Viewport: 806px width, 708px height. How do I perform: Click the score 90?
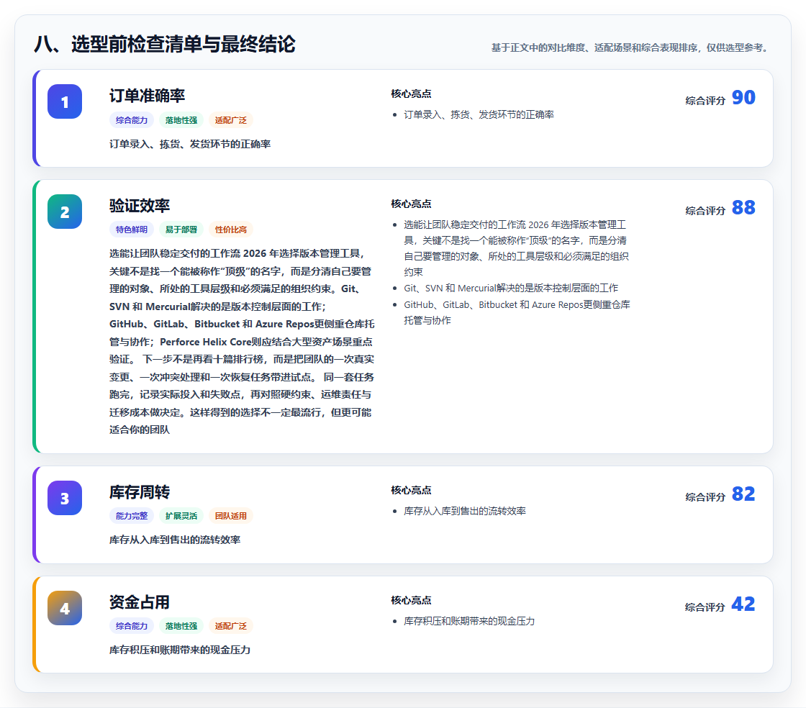pos(743,98)
